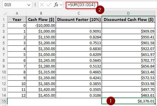Click the three-dot formula bar resize handle

point(35,5)
